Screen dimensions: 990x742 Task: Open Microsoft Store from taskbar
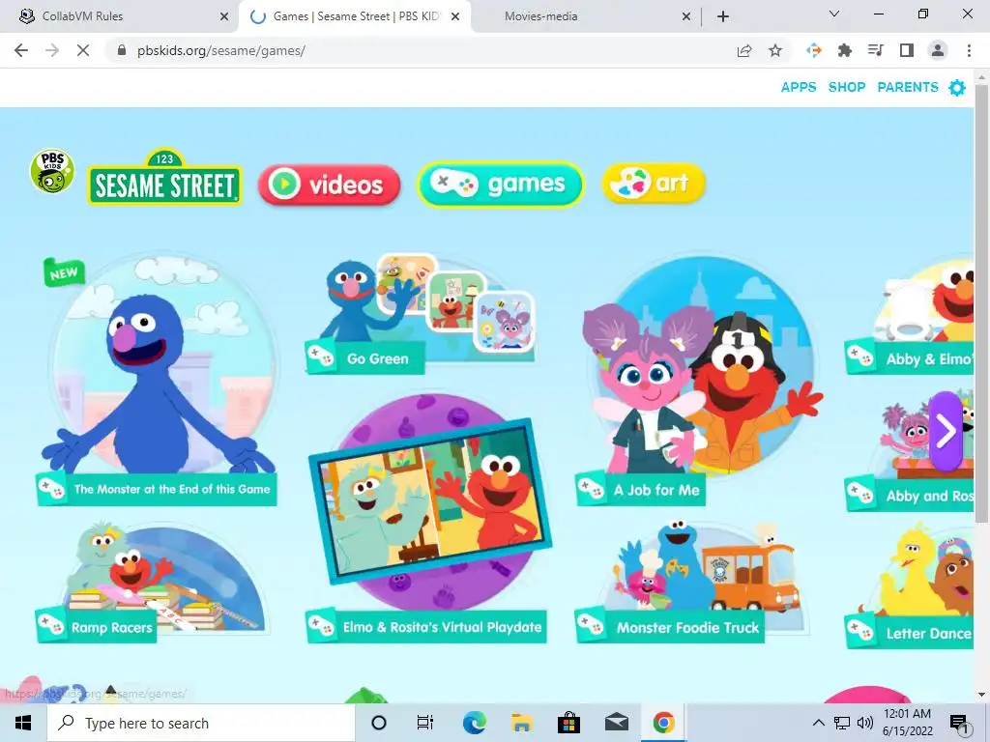point(568,723)
